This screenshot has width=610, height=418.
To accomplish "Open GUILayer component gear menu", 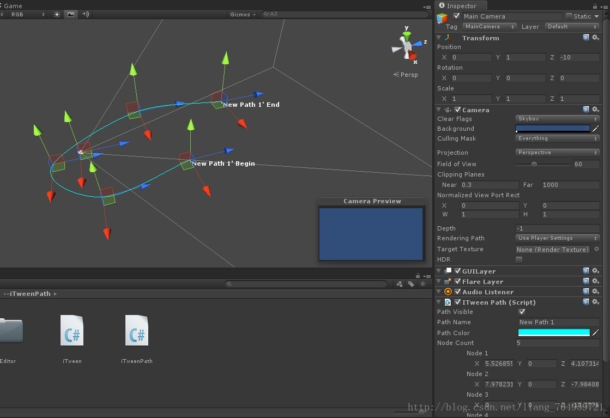I will pos(595,271).
